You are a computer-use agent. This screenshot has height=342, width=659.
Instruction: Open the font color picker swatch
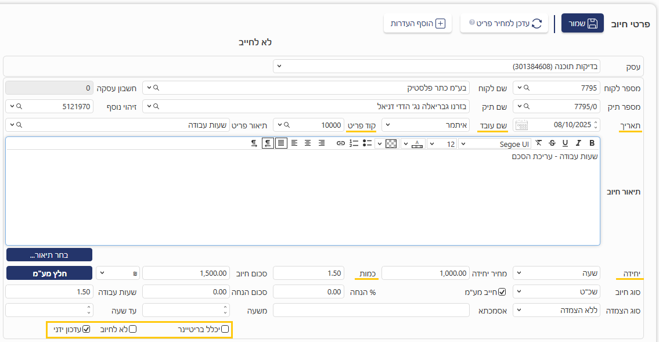pos(417,143)
